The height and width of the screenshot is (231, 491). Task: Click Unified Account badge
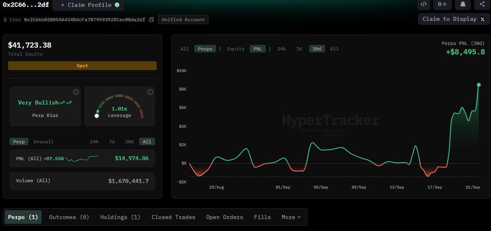pos(183,20)
